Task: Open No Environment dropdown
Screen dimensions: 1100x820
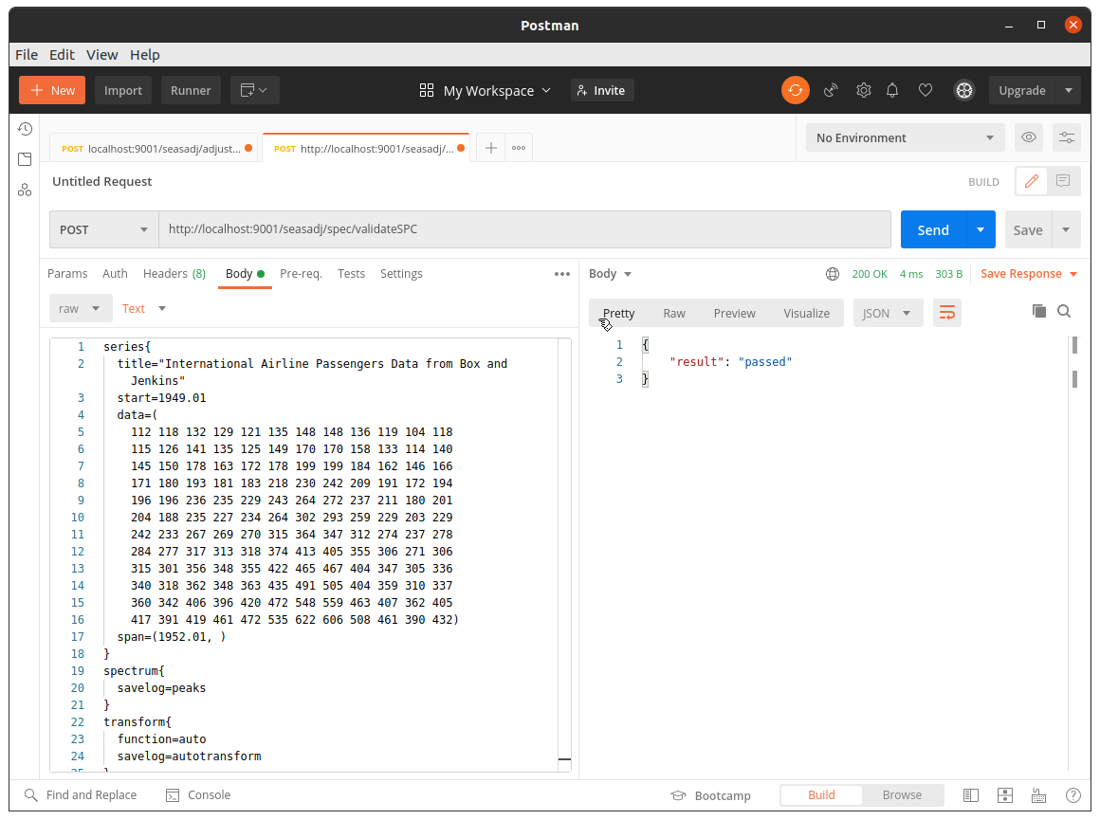Action: 905,137
